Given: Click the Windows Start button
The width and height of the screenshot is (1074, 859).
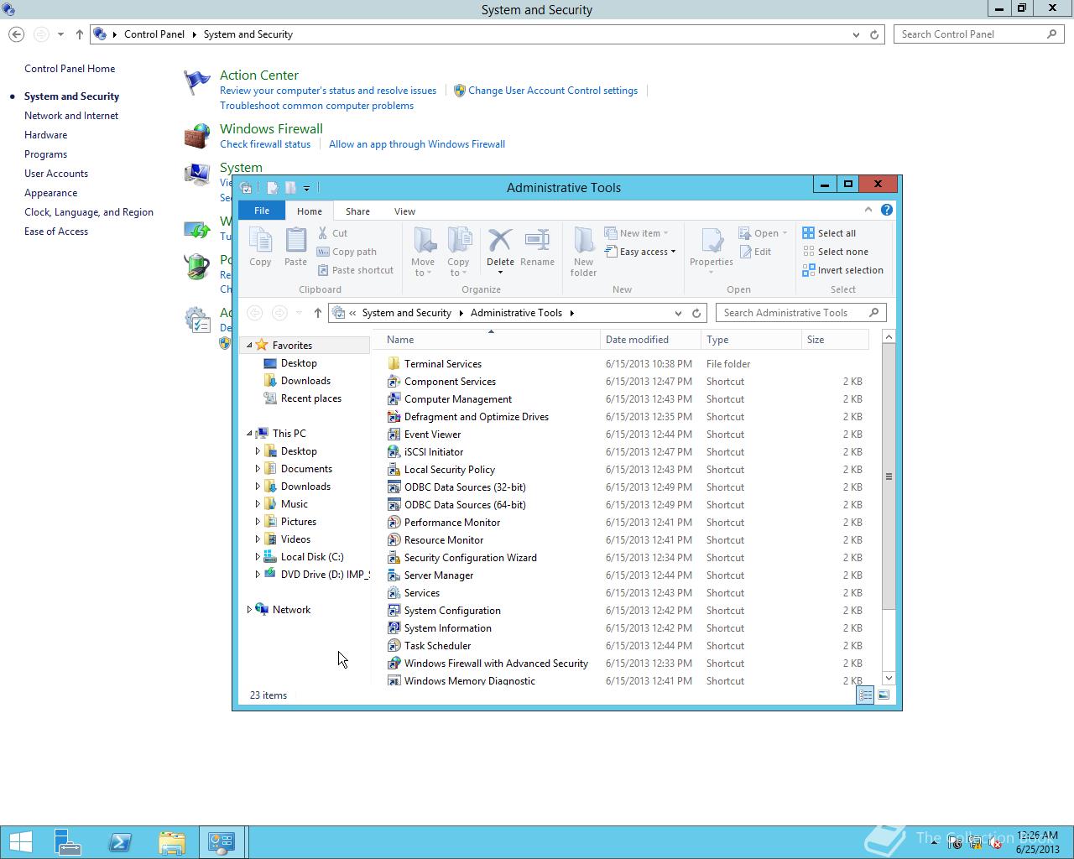Looking at the screenshot, I should coord(20,842).
